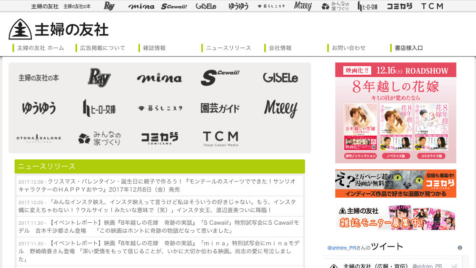Open GISELe logo in top brand bar
476x268 pixels.
pyautogui.click(x=206, y=6)
